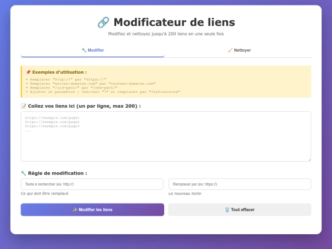The width and height of the screenshot is (332, 249).
Task: Click the memo icon beside Collez vos liens
Action: click(x=23, y=106)
